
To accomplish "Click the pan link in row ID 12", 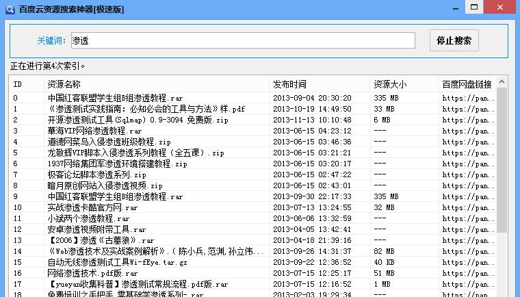I will point(468,229).
